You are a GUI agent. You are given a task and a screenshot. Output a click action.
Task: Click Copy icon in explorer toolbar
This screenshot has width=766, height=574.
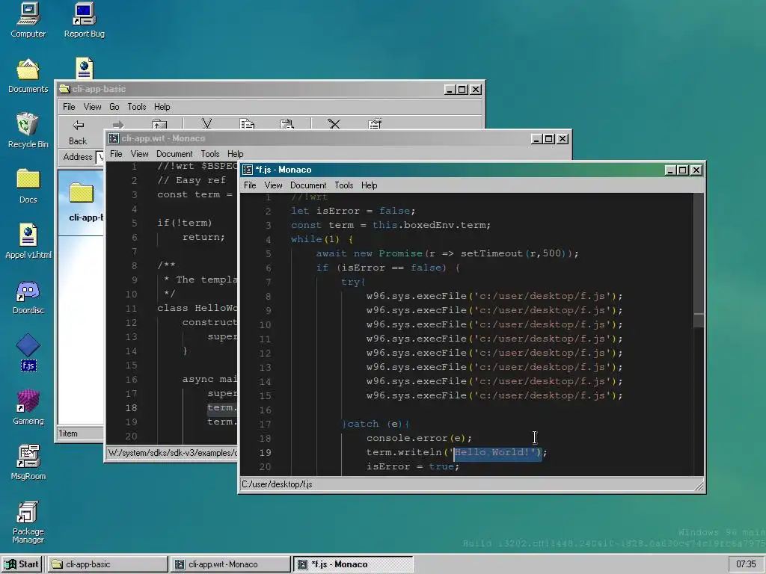[247, 124]
